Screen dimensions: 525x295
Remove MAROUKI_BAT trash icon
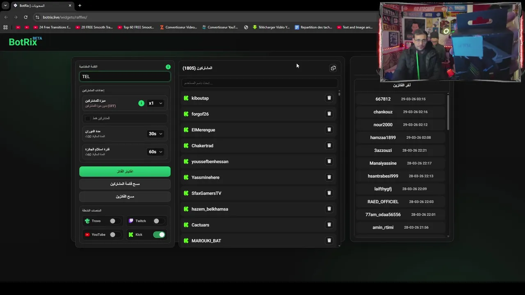point(329,241)
